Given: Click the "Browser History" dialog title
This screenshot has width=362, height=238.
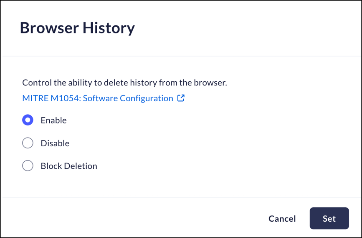Looking at the screenshot, I should [77, 28].
